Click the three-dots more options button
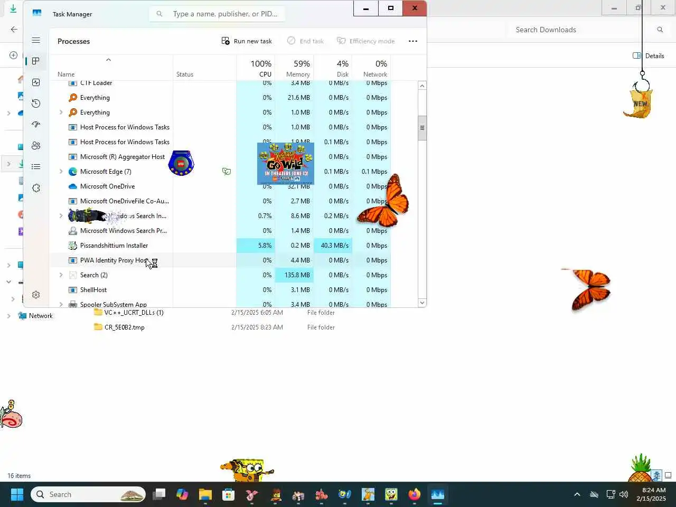Screen dimensions: 676x507 click(413, 41)
